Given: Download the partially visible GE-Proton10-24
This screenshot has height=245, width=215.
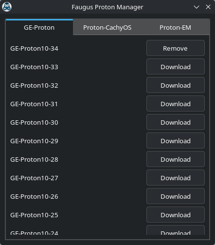Looking at the screenshot, I should [176, 230].
